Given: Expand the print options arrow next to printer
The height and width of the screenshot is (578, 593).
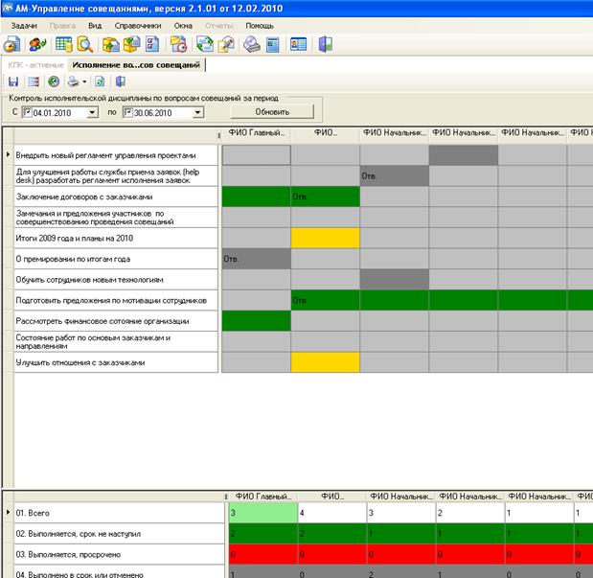Looking at the screenshot, I should coord(84,82).
